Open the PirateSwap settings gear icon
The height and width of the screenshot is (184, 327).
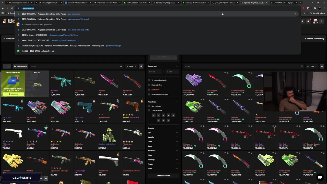point(302,21)
